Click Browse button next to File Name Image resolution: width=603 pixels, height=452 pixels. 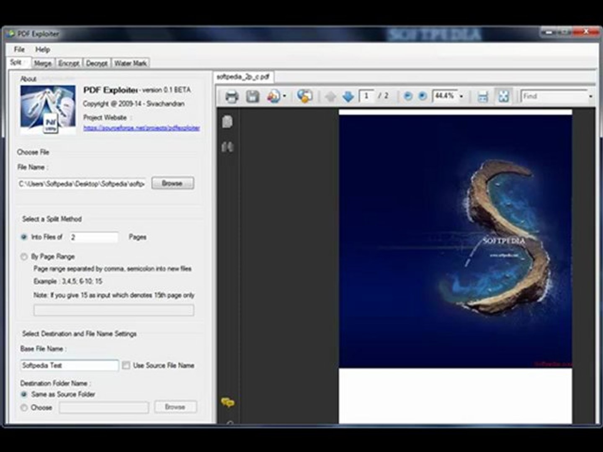[173, 183]
